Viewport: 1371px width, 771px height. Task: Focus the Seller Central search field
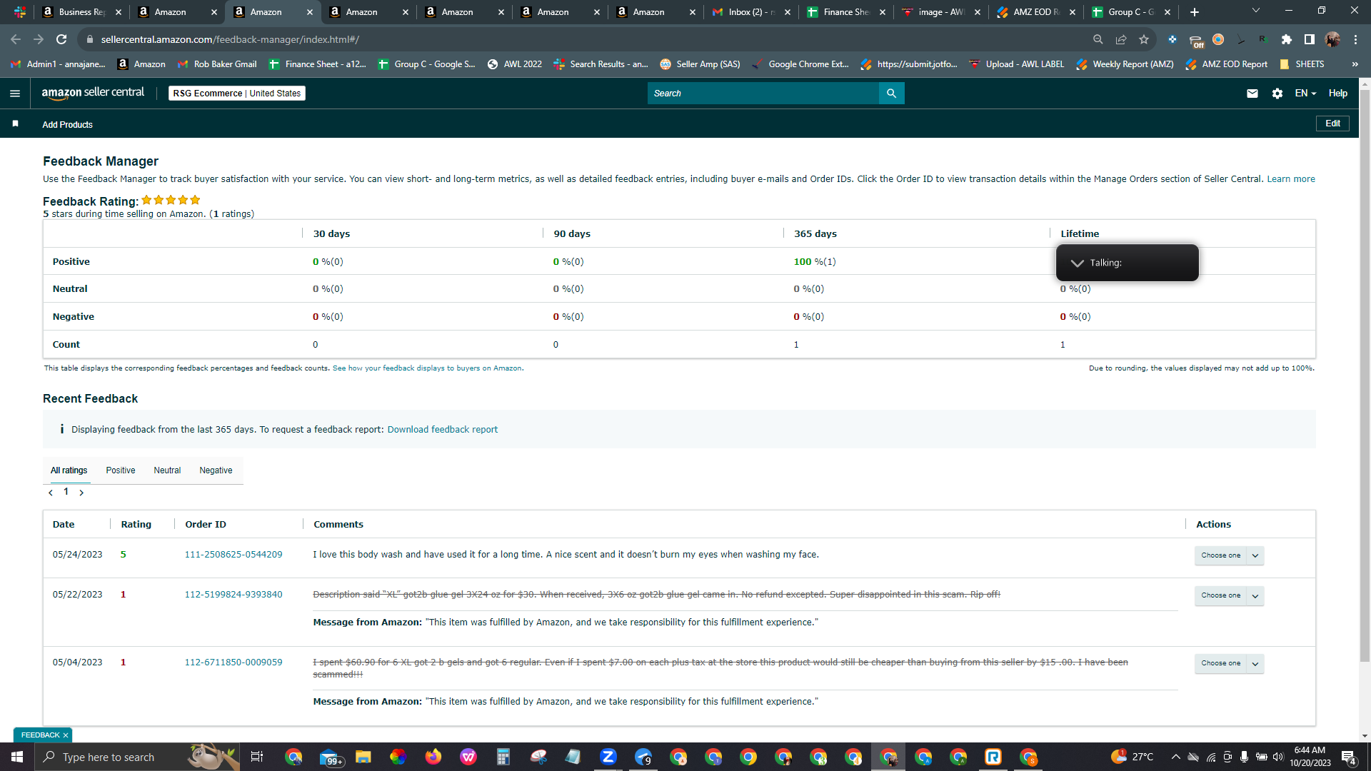coord(763,94)
